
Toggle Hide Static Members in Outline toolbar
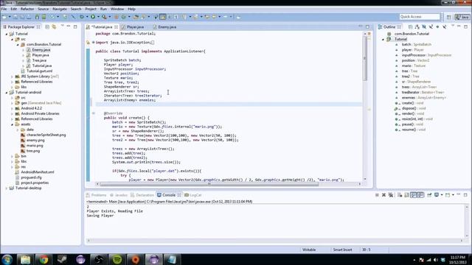click(x=431, y=26)
